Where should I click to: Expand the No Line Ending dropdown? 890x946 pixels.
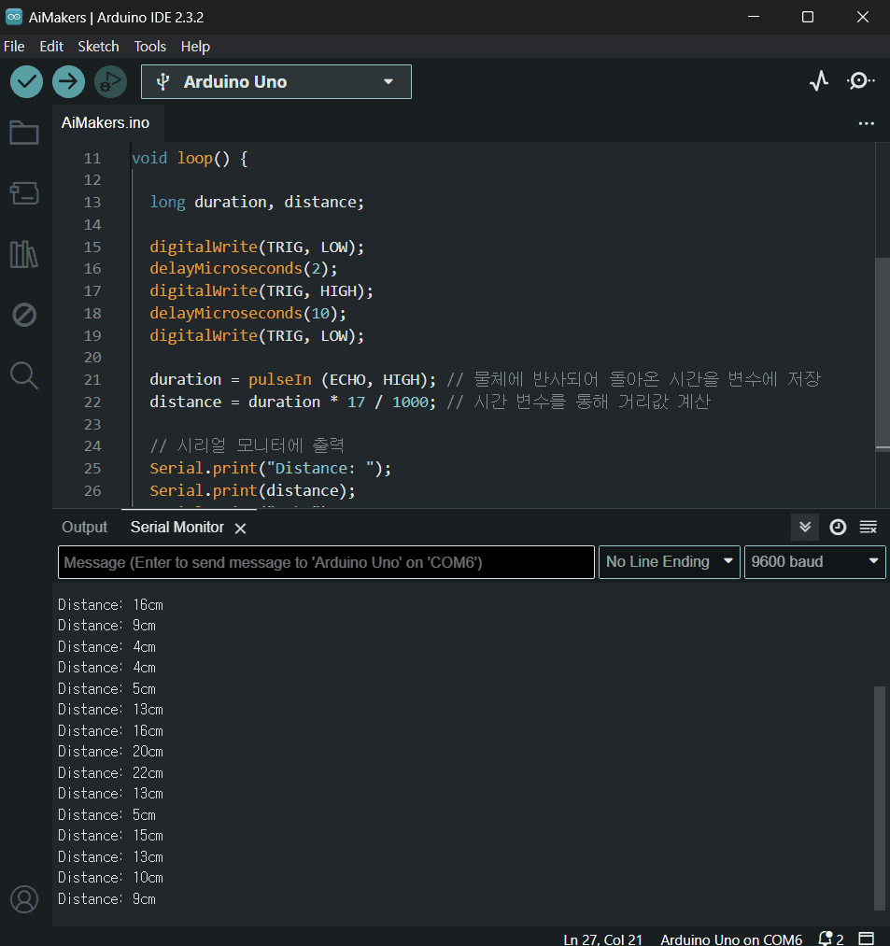point(669,562)
